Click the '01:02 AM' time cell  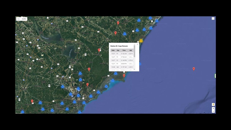click(124, 54)
